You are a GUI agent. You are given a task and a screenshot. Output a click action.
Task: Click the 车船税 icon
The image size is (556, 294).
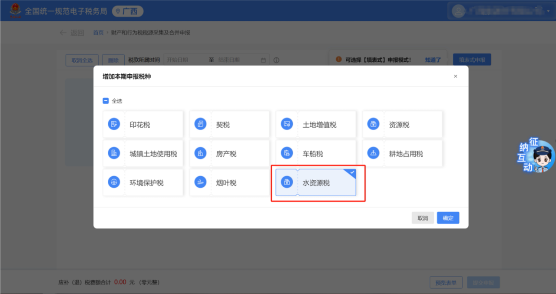point(287,154)
